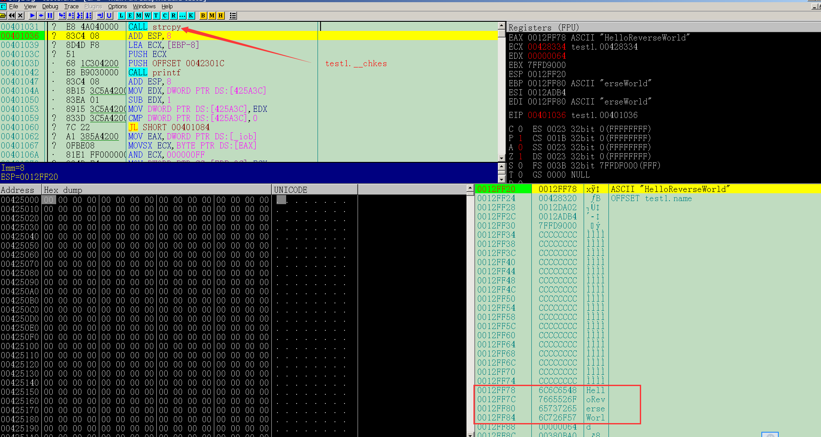This screenshot has height=437, width=821.
Task: Restart the program with the rewind icon
Action: coord(12,16)
